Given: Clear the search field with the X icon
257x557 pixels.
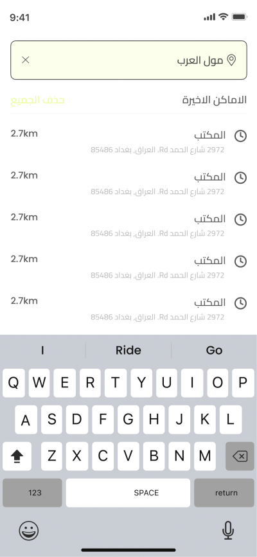Looking at the screenshot, I should (x=25, y=60).
